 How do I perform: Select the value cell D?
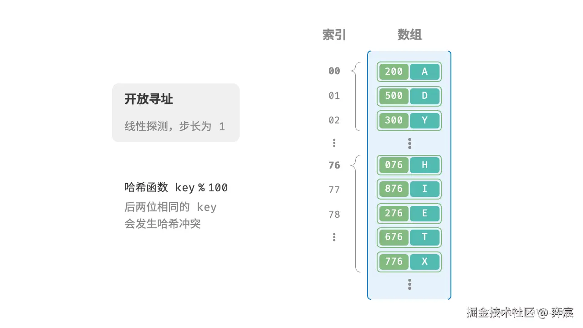click(x=424, y=96)
